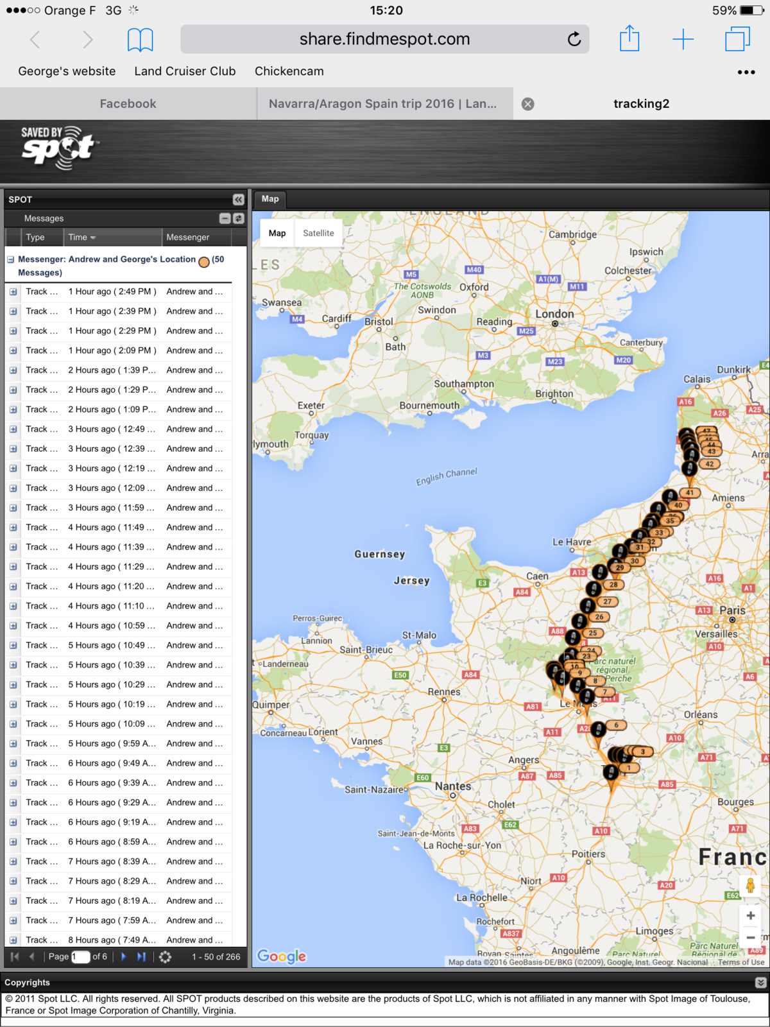This screenshot has width=770, height=1027.
Task: Minimize the Messages panel
Action: [225, 218]
